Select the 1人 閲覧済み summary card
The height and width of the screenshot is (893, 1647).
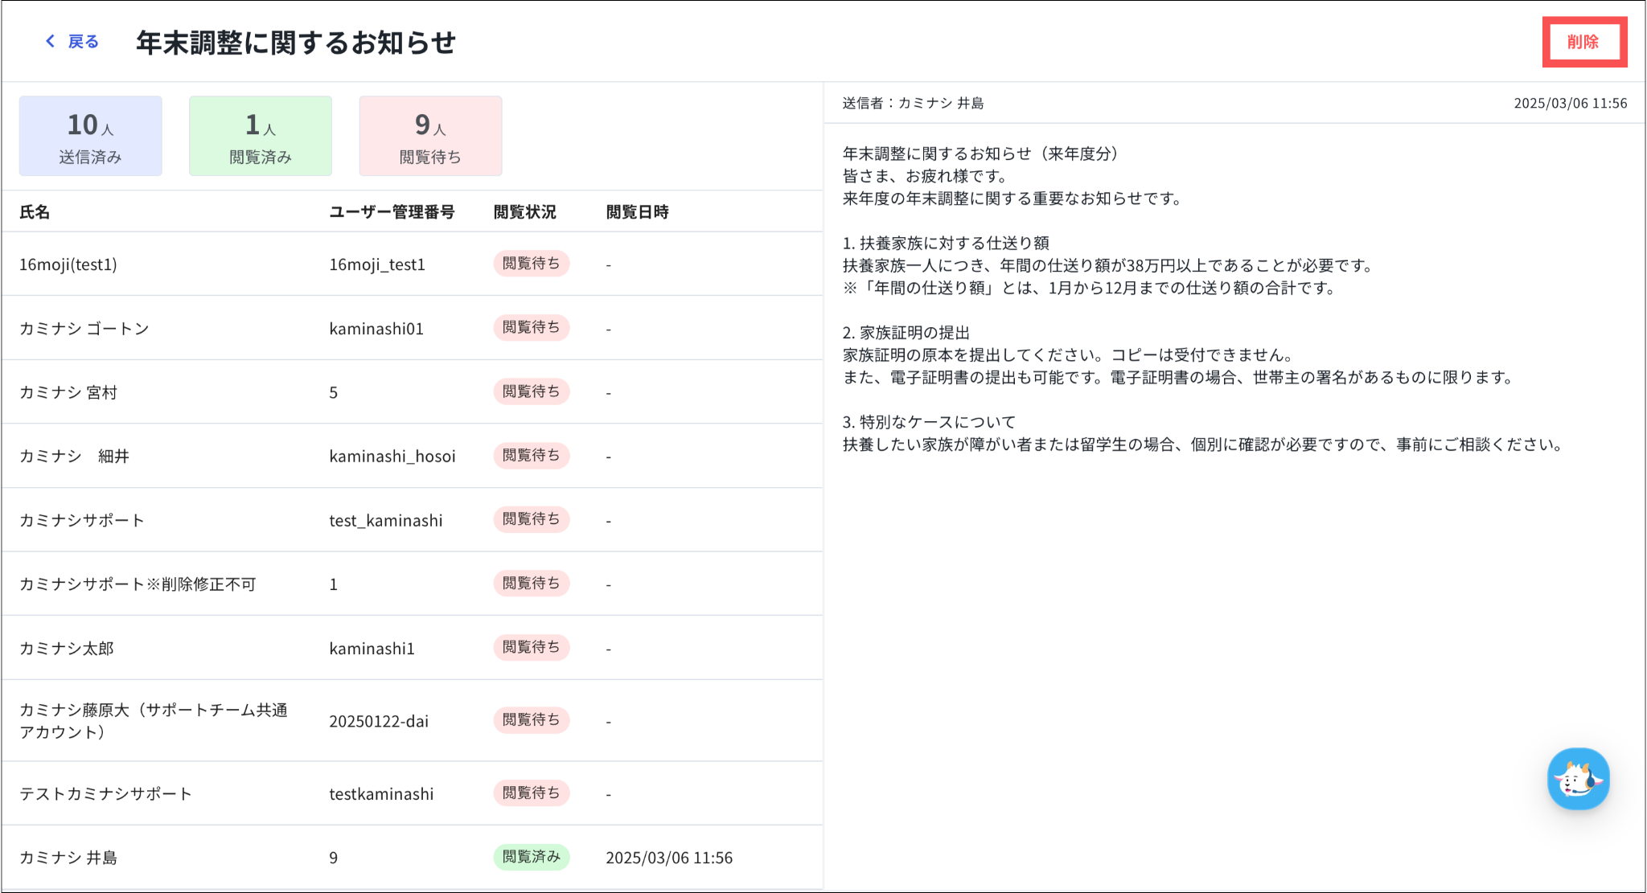261,136
